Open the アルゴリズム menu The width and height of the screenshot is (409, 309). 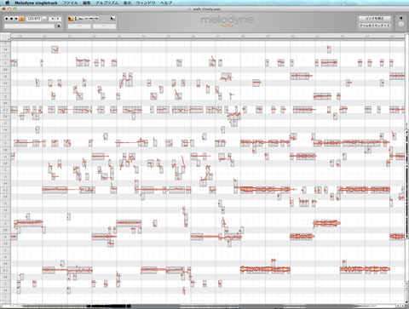pyautogui.click(x=107, y=3)
